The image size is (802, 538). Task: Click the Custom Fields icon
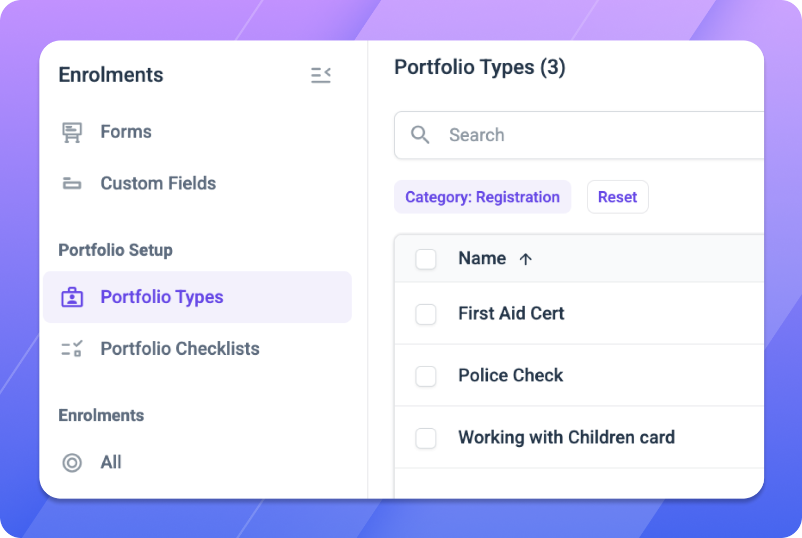(x=72, y=184)
